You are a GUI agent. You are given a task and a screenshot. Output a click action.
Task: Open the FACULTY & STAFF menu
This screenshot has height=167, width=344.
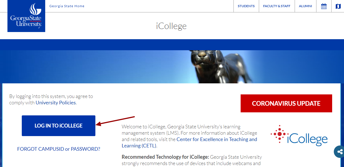(x=276, y=6)
